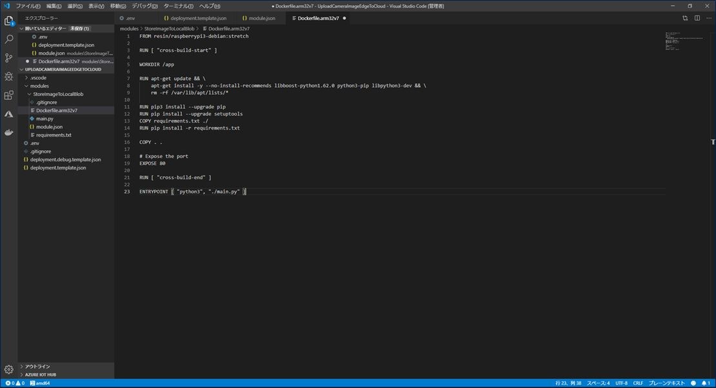Click the notification bell in the status bar
Screen dimensions: 716x388
[704, 383]
